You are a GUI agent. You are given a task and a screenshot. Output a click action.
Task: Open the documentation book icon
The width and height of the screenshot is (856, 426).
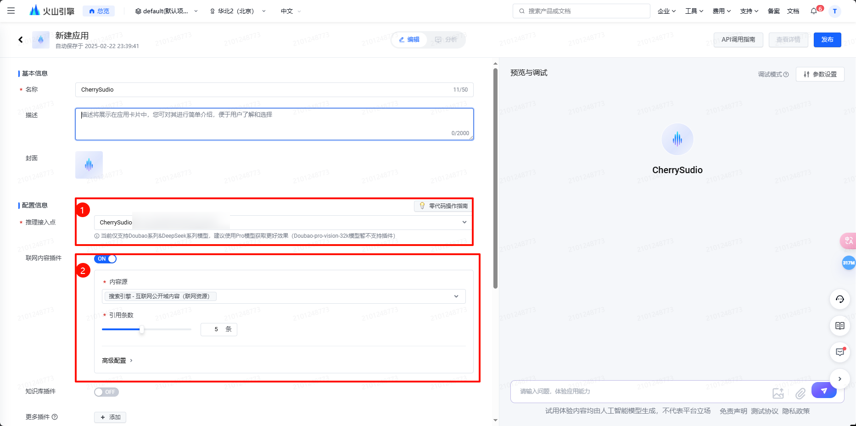pyautogui.click(x=840, y=326)
